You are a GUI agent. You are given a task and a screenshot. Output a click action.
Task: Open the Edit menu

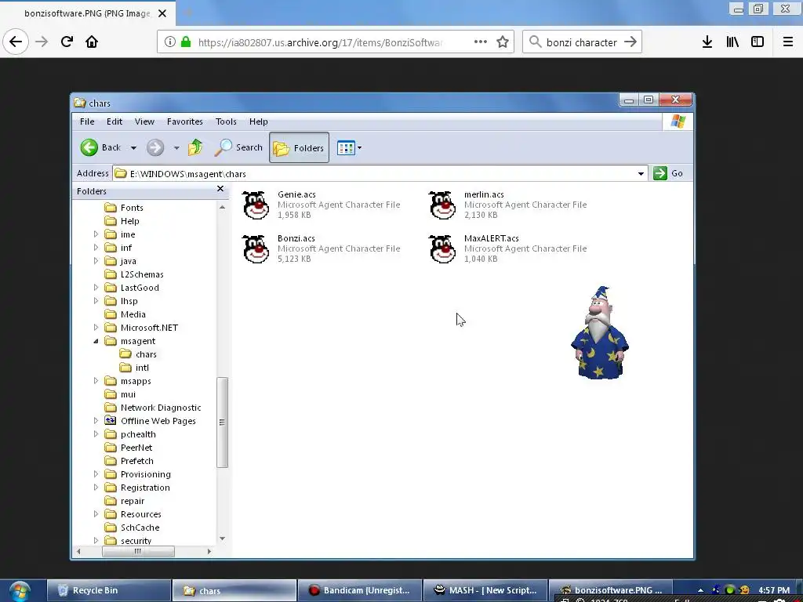(x=114, y=121)
